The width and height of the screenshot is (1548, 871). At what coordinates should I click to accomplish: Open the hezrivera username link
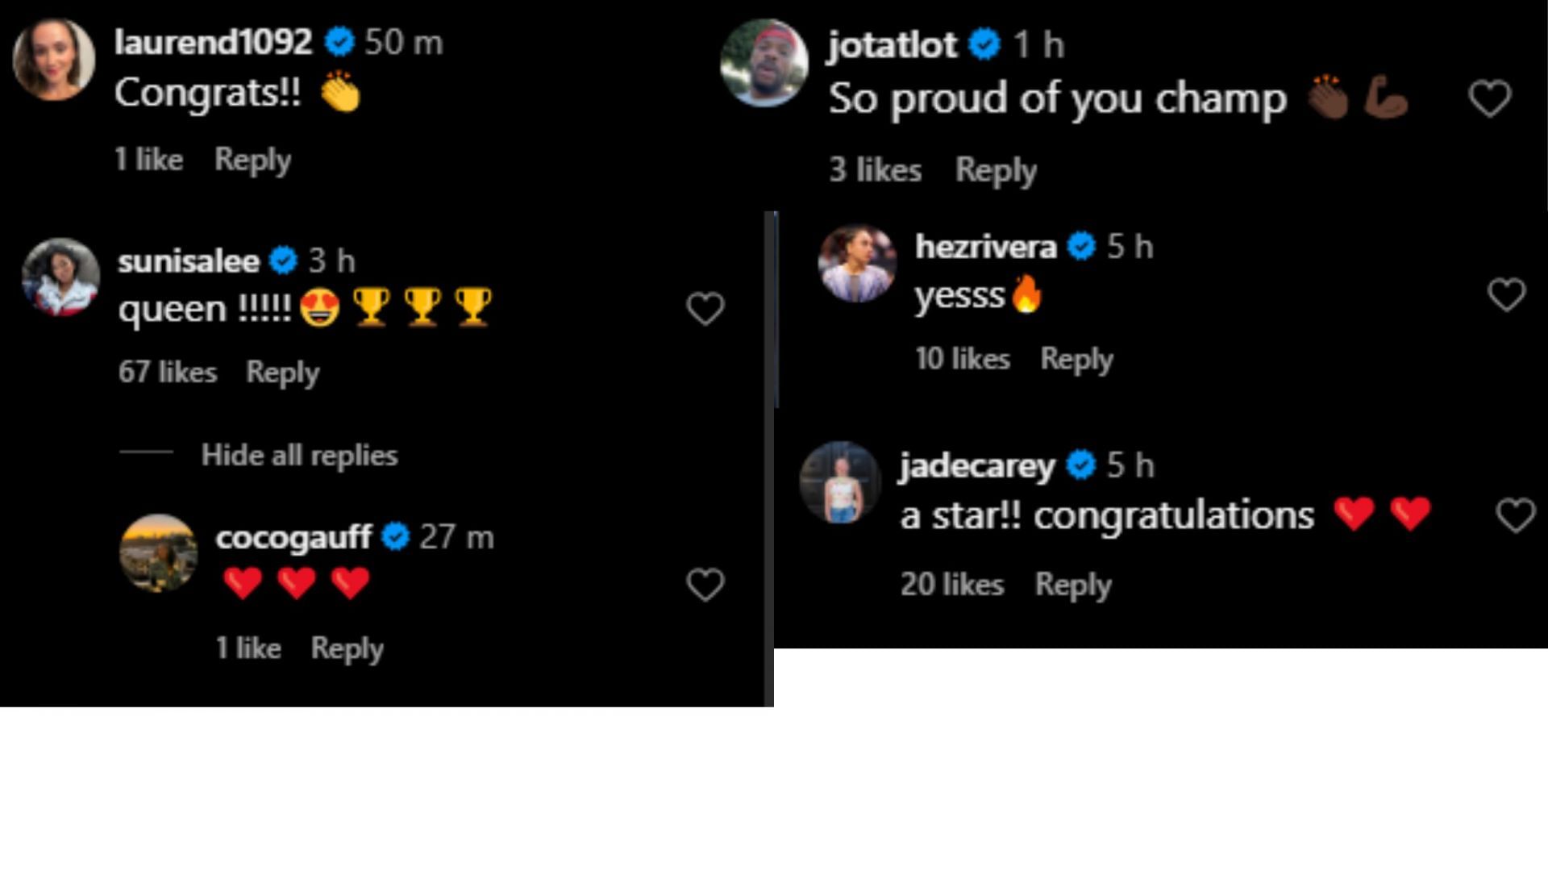(x=985, y=247)
